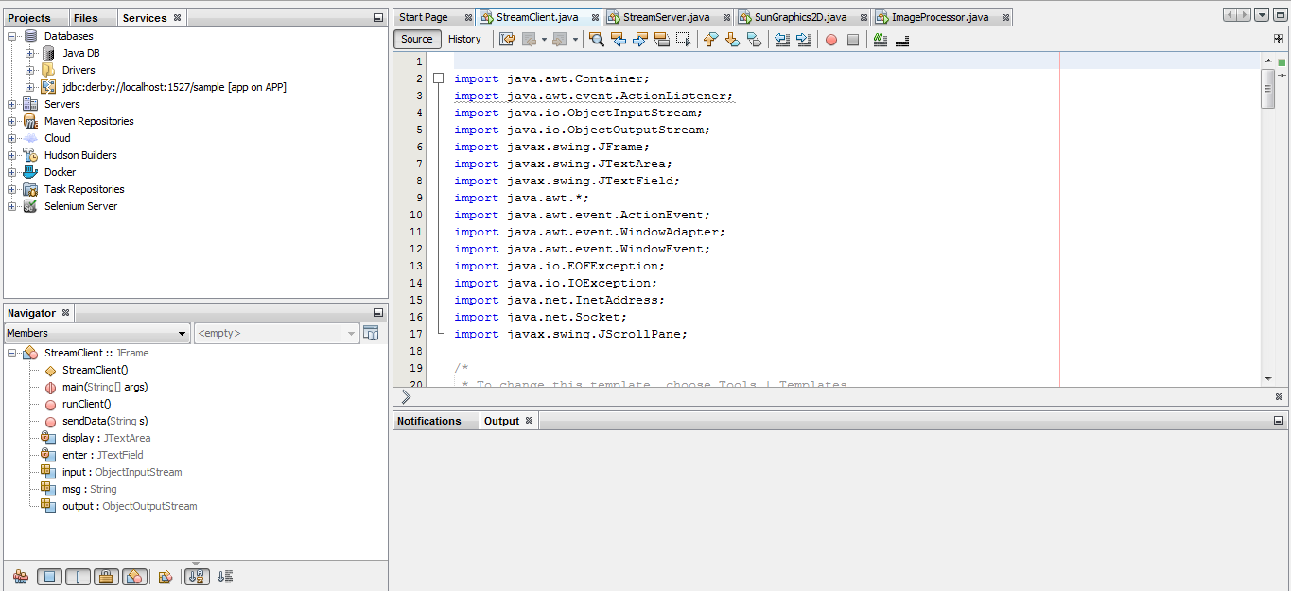
Task: Expand the Servers node
Action: coord(12,104)
